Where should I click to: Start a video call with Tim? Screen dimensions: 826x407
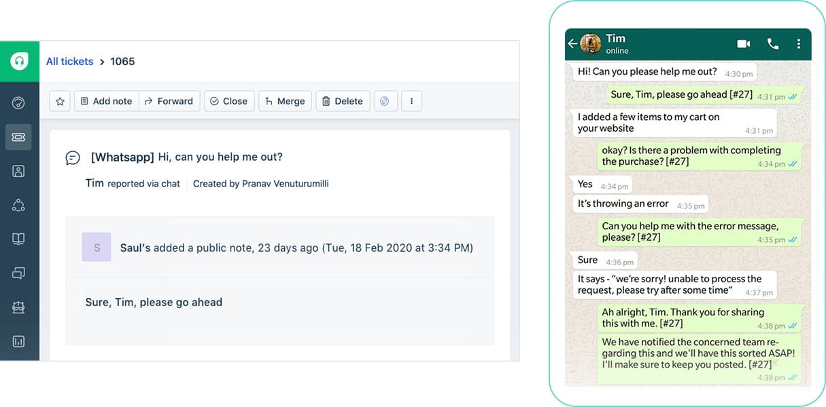(x=743, y=43)
